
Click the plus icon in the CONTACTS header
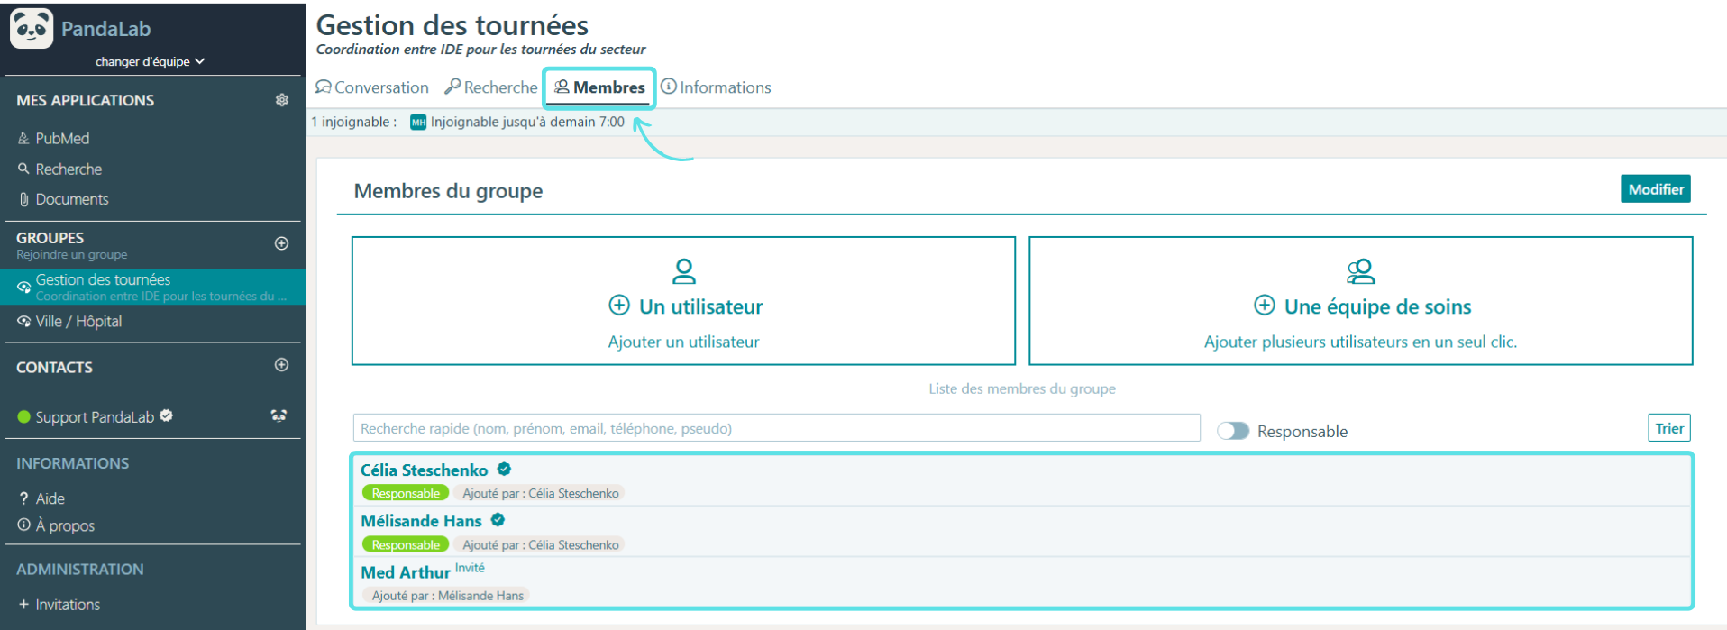[x=281, y=365]
